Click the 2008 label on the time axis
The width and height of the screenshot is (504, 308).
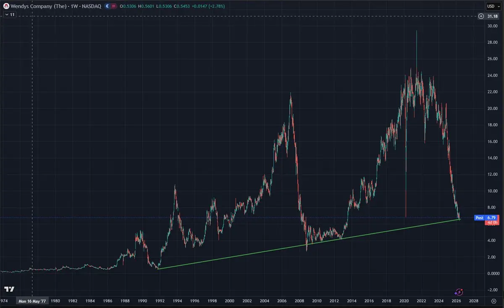(299, 301)
